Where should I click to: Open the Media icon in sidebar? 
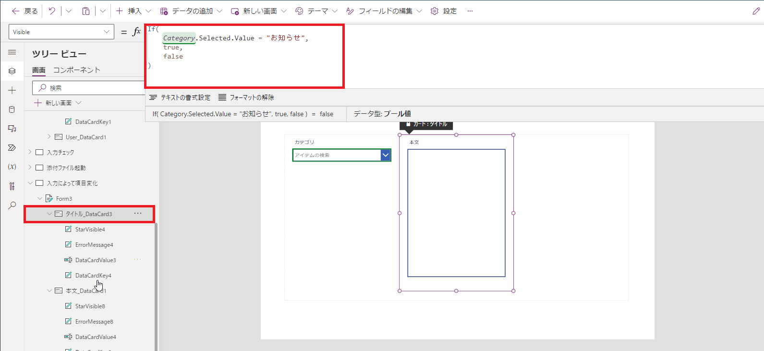point(12,129)
